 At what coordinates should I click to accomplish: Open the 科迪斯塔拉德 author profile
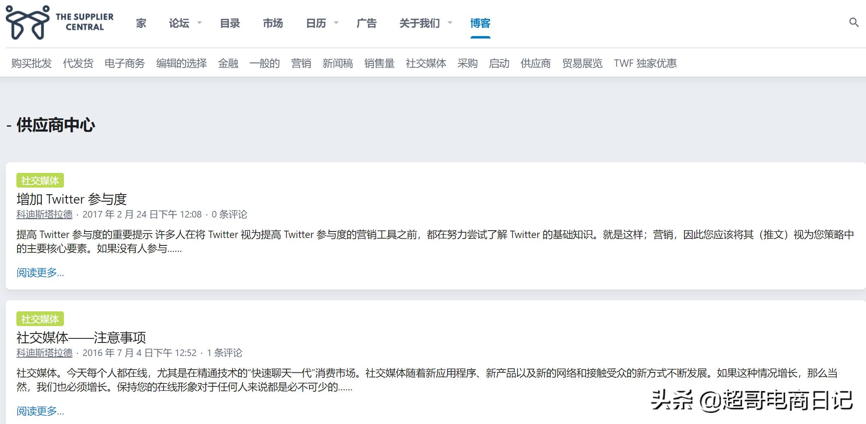[43, 214]
